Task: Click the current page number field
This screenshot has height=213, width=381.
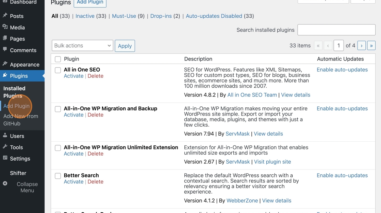Action: pos(338,46)
